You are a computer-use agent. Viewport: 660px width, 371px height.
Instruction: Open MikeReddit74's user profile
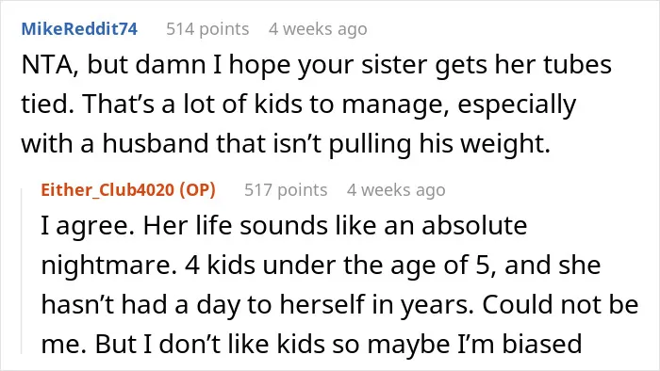(x=79, y=29)
